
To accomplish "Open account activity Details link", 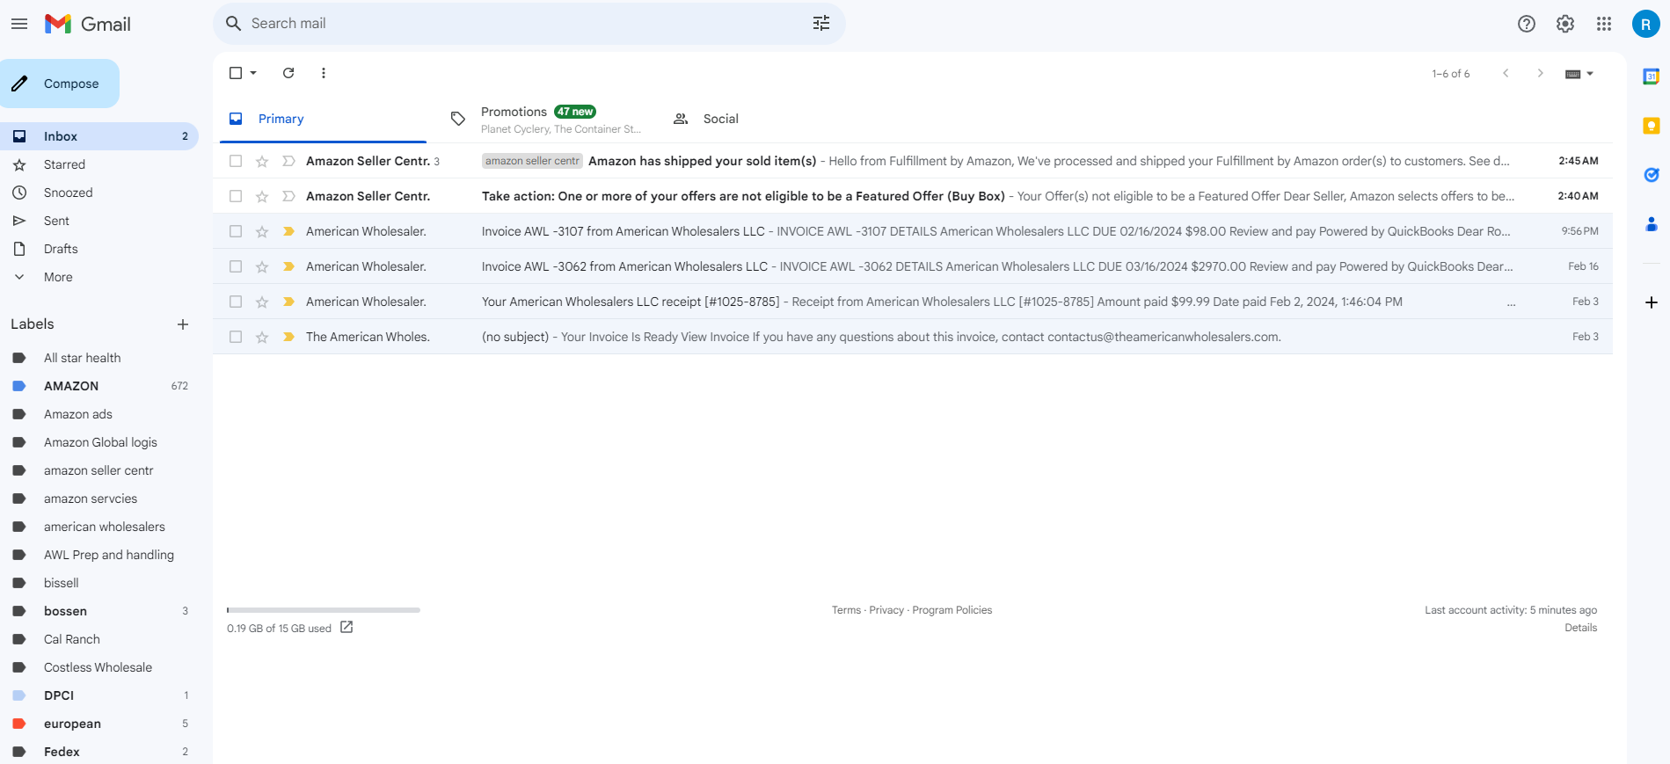I will click(x=1580, y=628).
